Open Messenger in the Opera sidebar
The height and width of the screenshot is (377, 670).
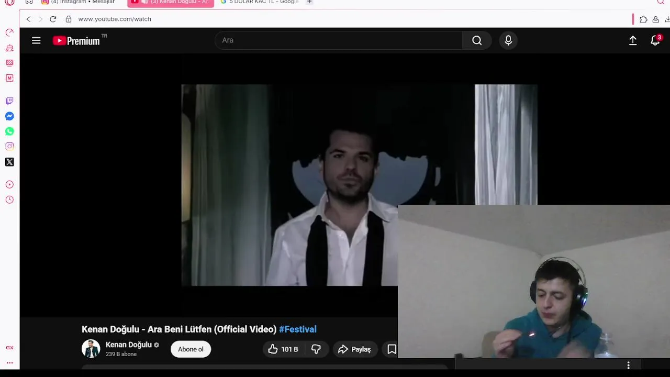click(x=9, y=116)
